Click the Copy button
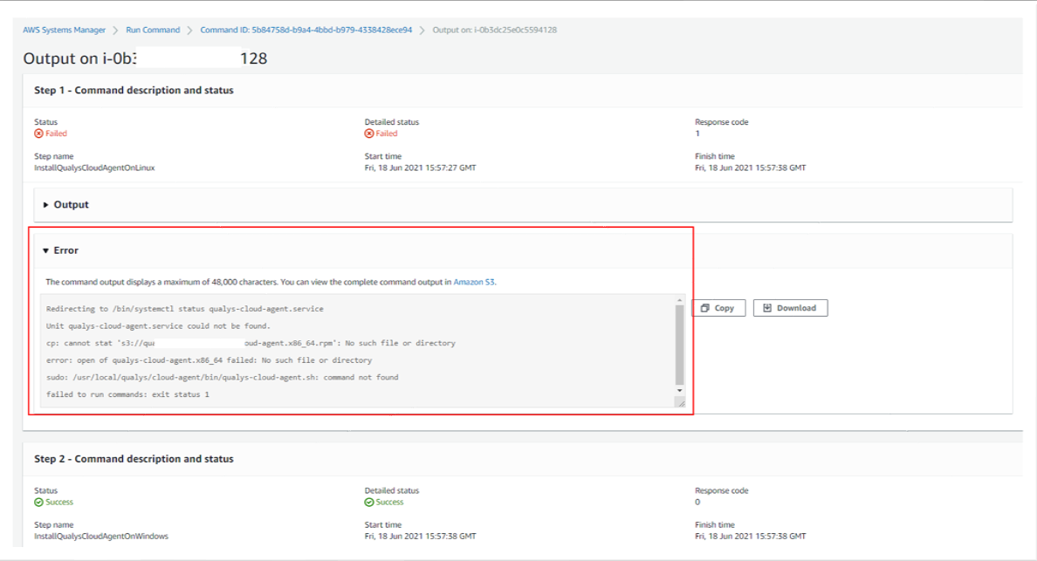Screen dimensions: 1037x561 click(718, 307)
